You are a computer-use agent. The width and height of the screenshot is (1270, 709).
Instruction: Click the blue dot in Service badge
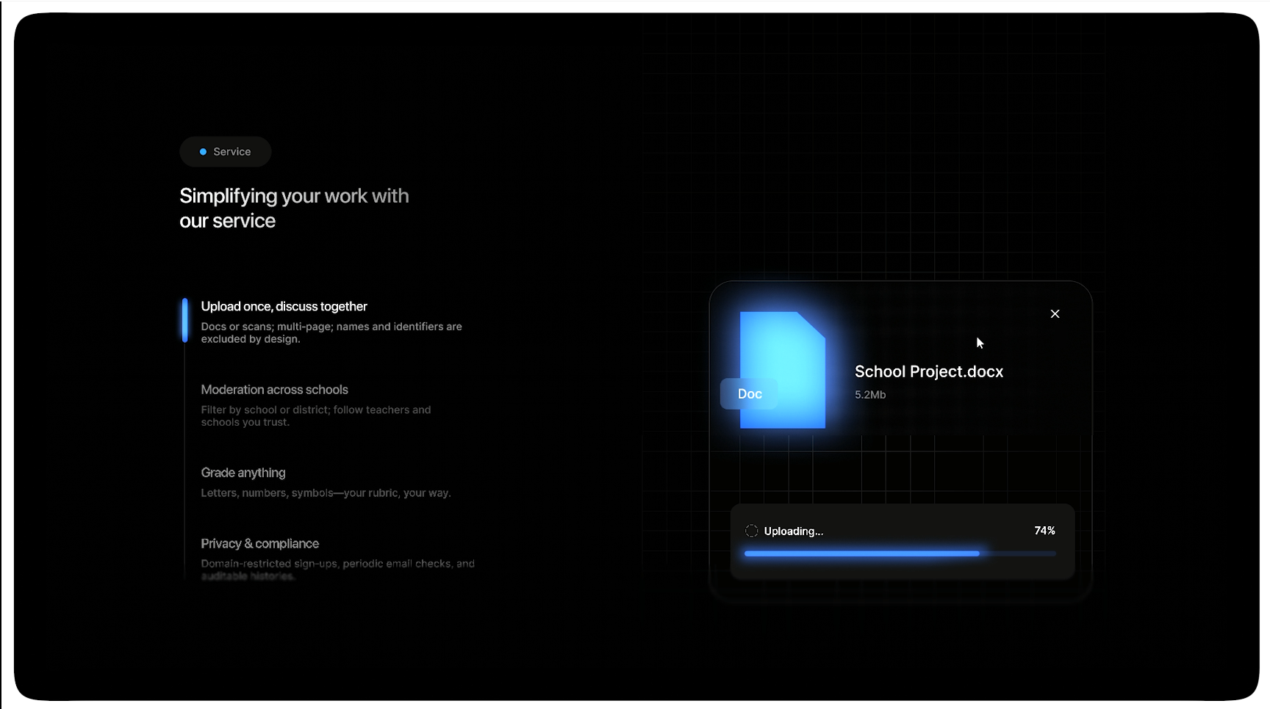[x=203, y=152]
